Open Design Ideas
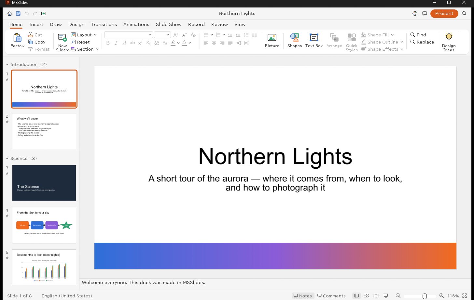Image resolution: width=474 pixels, height=300 pixels. pos(449,42)
